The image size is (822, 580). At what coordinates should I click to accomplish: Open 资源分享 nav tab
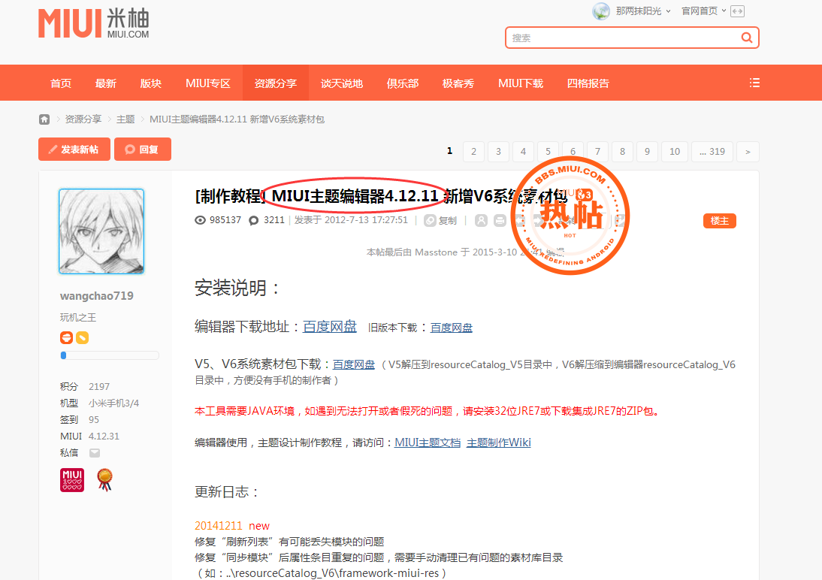click(x=275, y=83)
